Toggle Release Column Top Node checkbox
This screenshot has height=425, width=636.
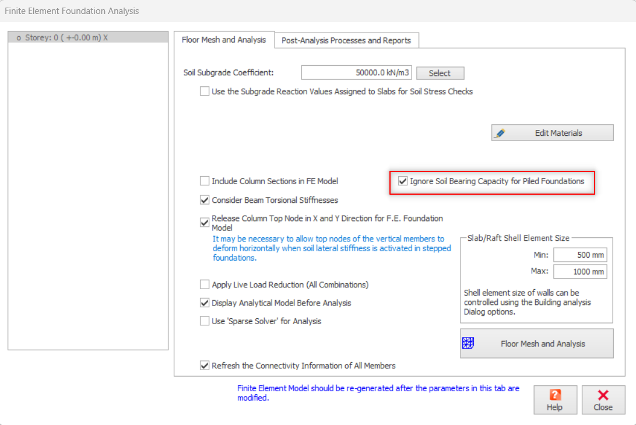pos(205,222)
